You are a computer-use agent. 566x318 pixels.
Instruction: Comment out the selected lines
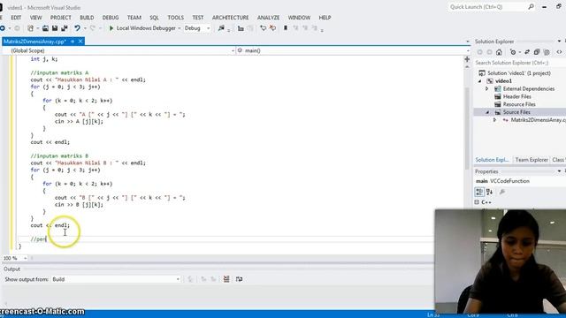(264, 28)
